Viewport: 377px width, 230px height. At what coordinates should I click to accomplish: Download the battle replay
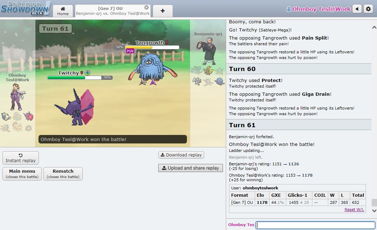click(181, 155)
